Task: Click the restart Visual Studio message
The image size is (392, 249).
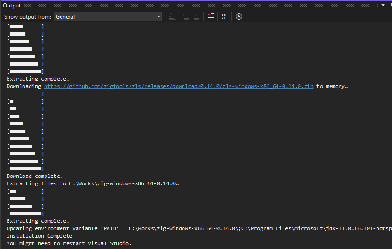Action: (69, 243)
